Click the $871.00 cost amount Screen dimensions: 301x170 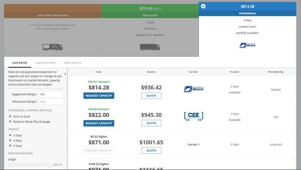pyautogui.click(x=99, y=143)
